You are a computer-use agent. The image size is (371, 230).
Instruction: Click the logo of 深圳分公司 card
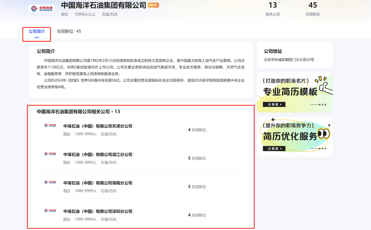click(x=50, y=211)
